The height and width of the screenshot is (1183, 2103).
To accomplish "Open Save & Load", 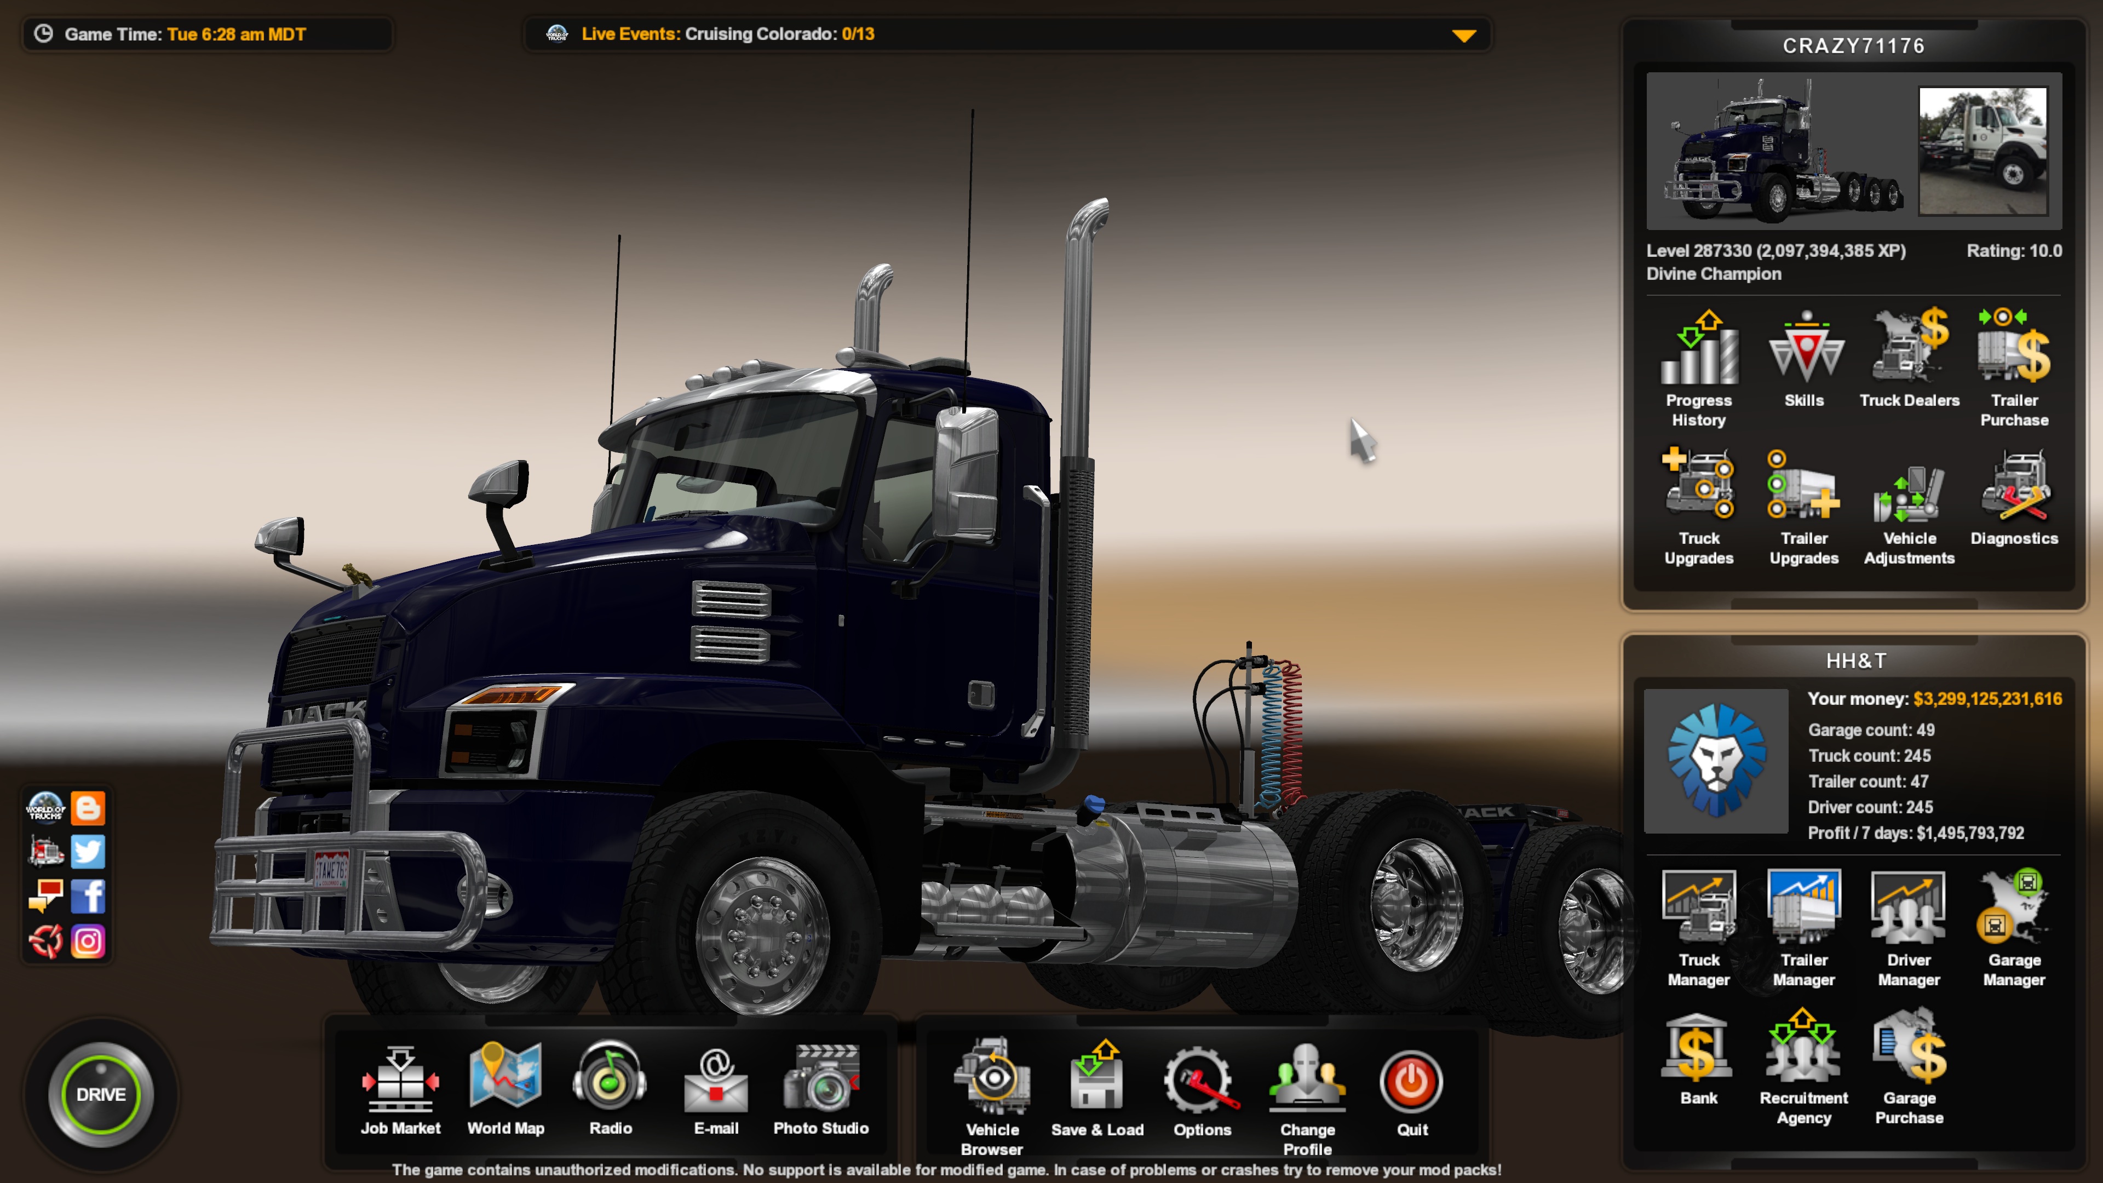I will point(1097,1089).
